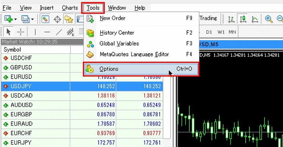
Task: Set timeframe to D1
Action: [x=209, y=32]
